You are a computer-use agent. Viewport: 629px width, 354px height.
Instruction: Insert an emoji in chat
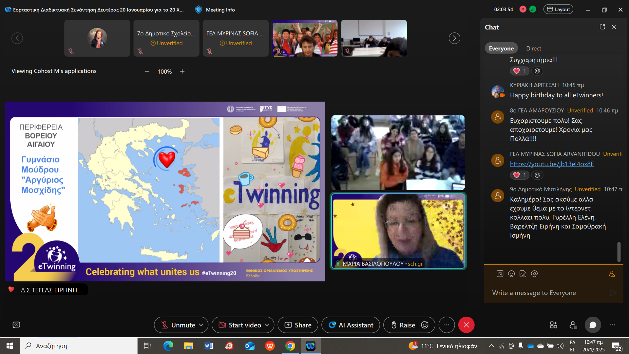point(511,274)
